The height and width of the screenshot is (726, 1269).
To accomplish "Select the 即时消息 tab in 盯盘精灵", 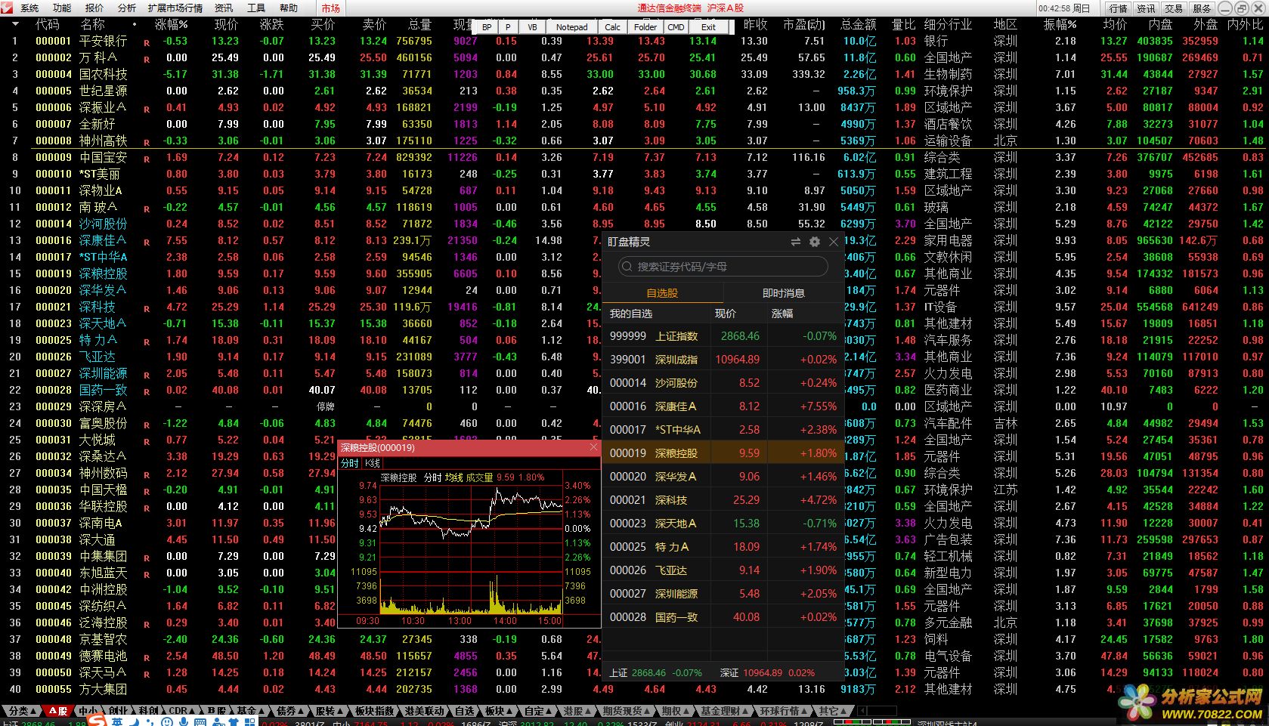I will coord(784,293).
